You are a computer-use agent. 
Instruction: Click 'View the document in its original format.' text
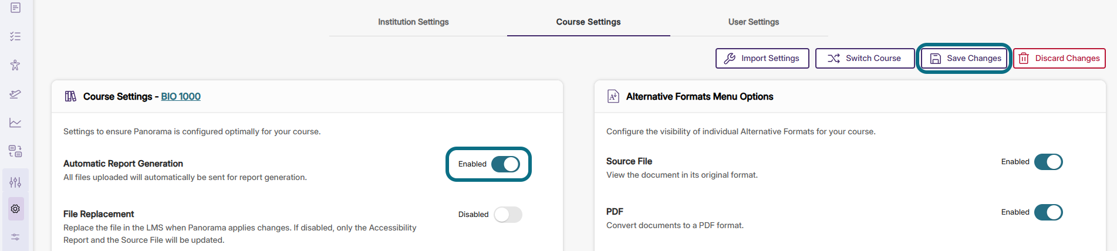(682, 175)
